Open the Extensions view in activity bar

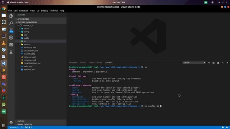tap(11, 44)
